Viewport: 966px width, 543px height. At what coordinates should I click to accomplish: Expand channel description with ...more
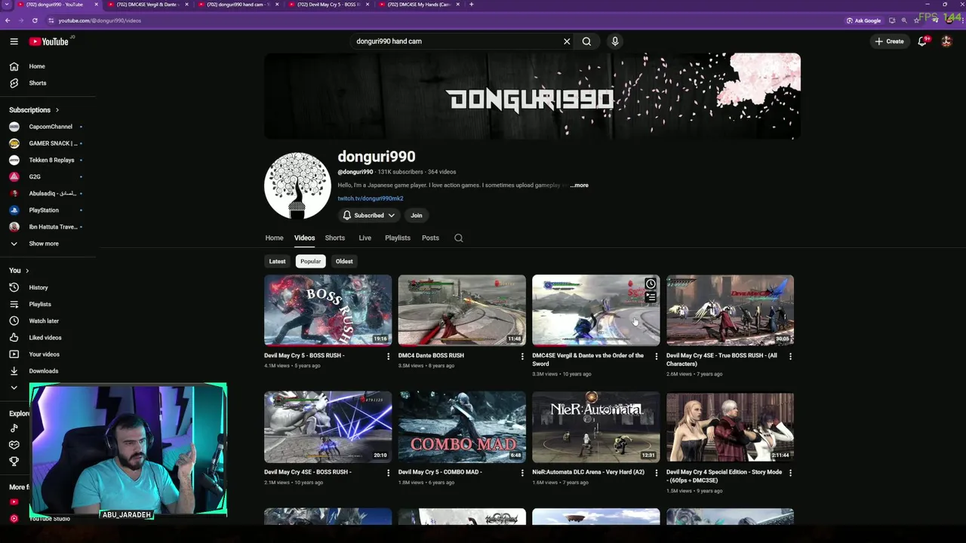tap(580, 185)
